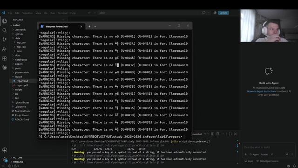Screen dimensions: 298x168
Task: Open report.pdf in the explorer
Action: pyautogui.click(x=22, y=85)
